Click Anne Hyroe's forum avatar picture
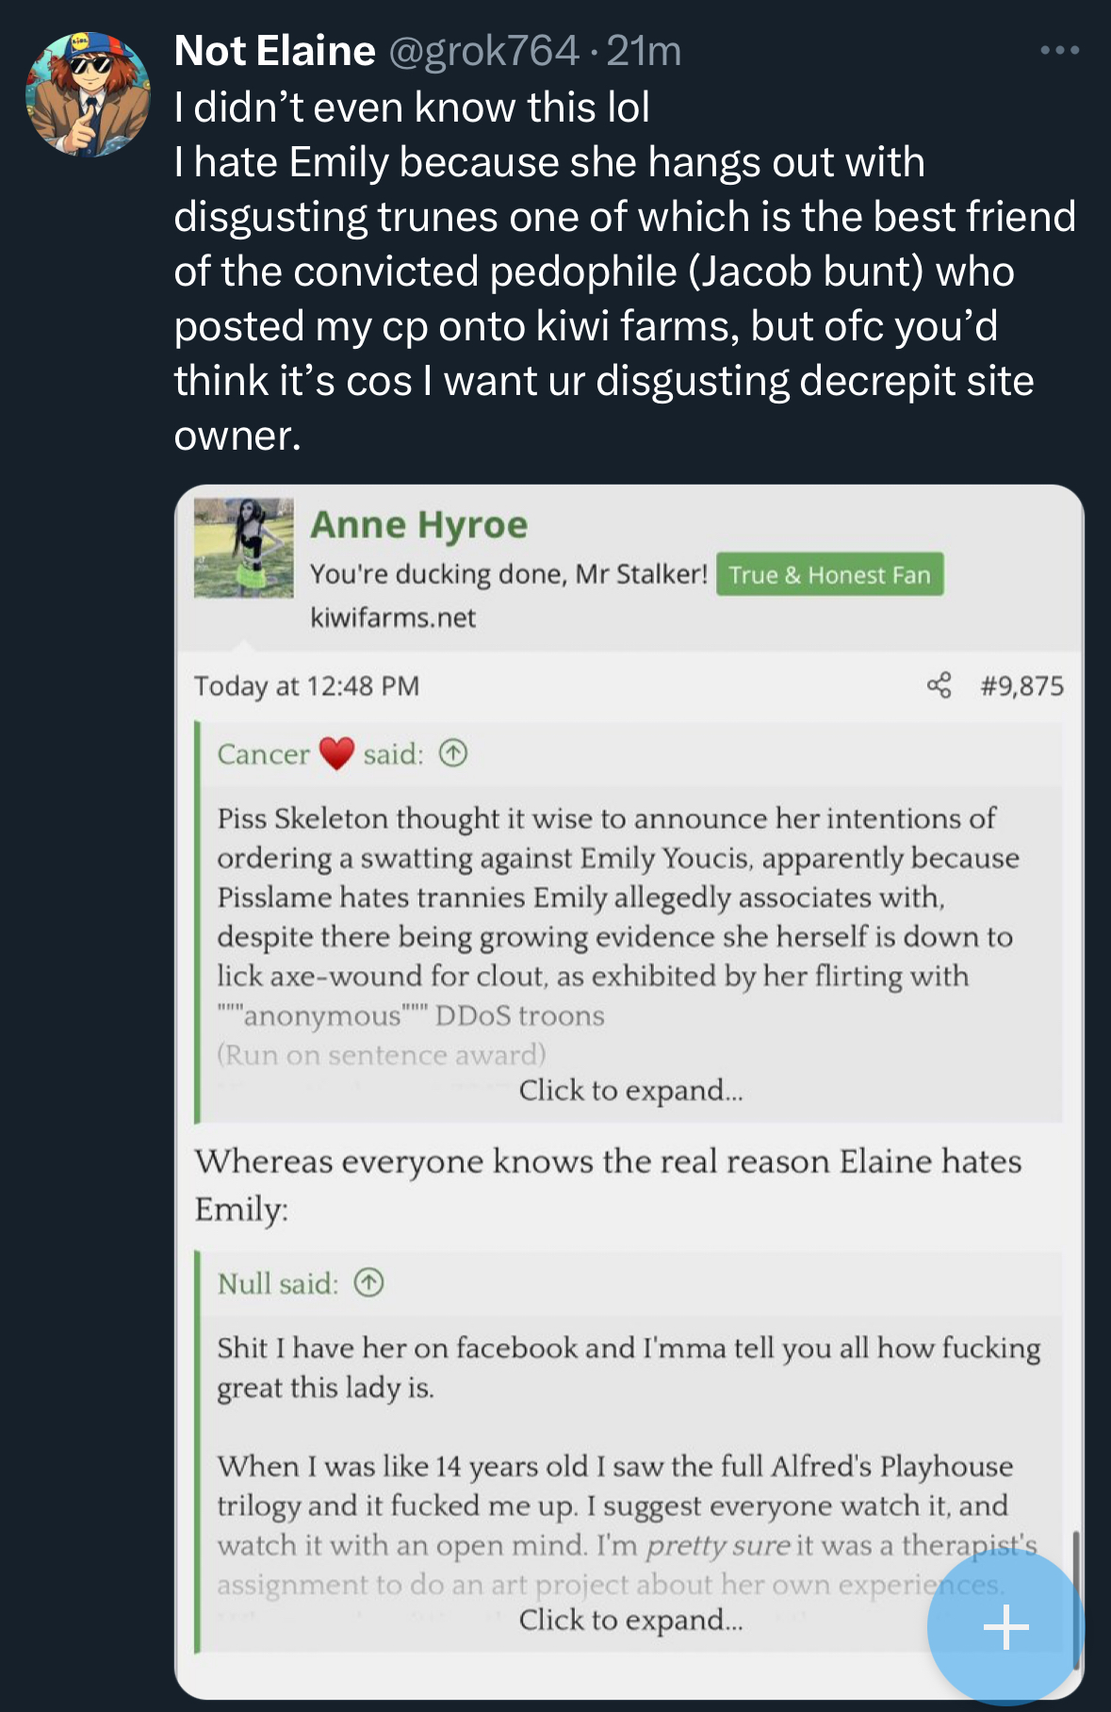 244,548
